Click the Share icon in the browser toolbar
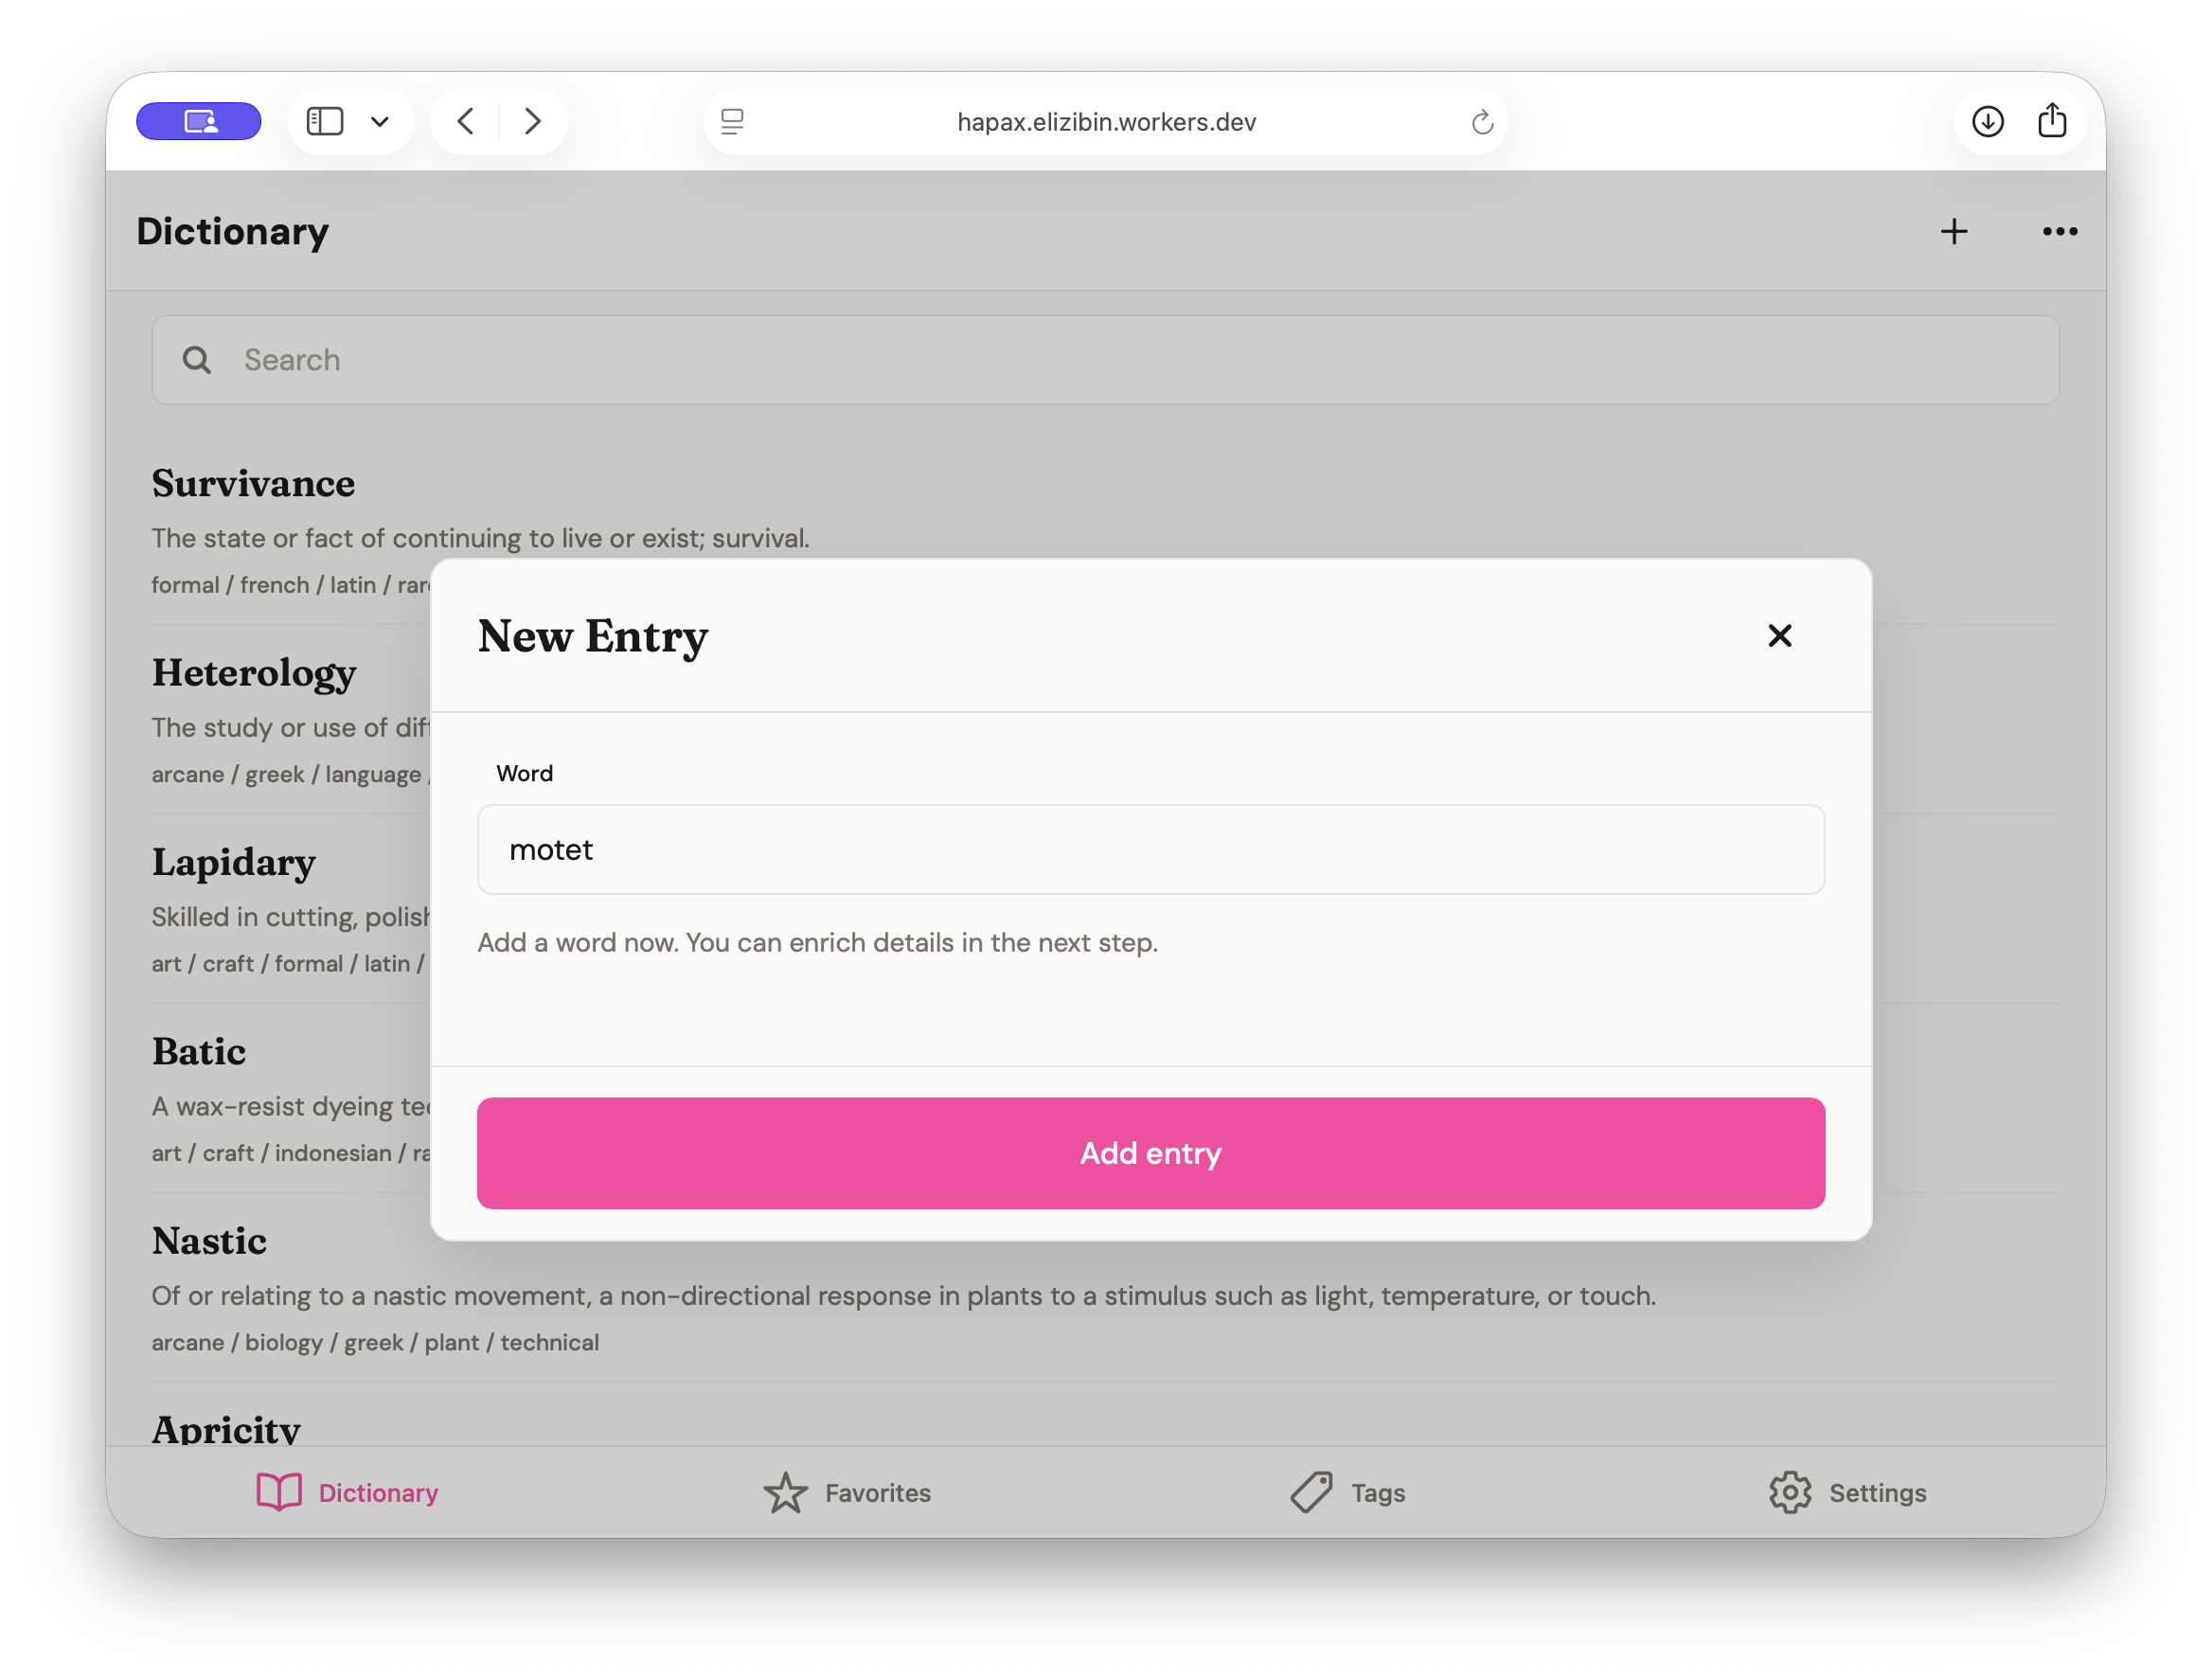The width and height of the screenshot is (2212, 1678). 2054,121
